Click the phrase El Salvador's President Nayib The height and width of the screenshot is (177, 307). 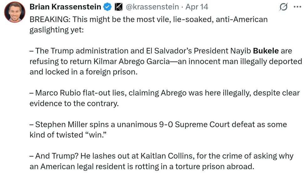pyautogui.click(x=198, y=51)
